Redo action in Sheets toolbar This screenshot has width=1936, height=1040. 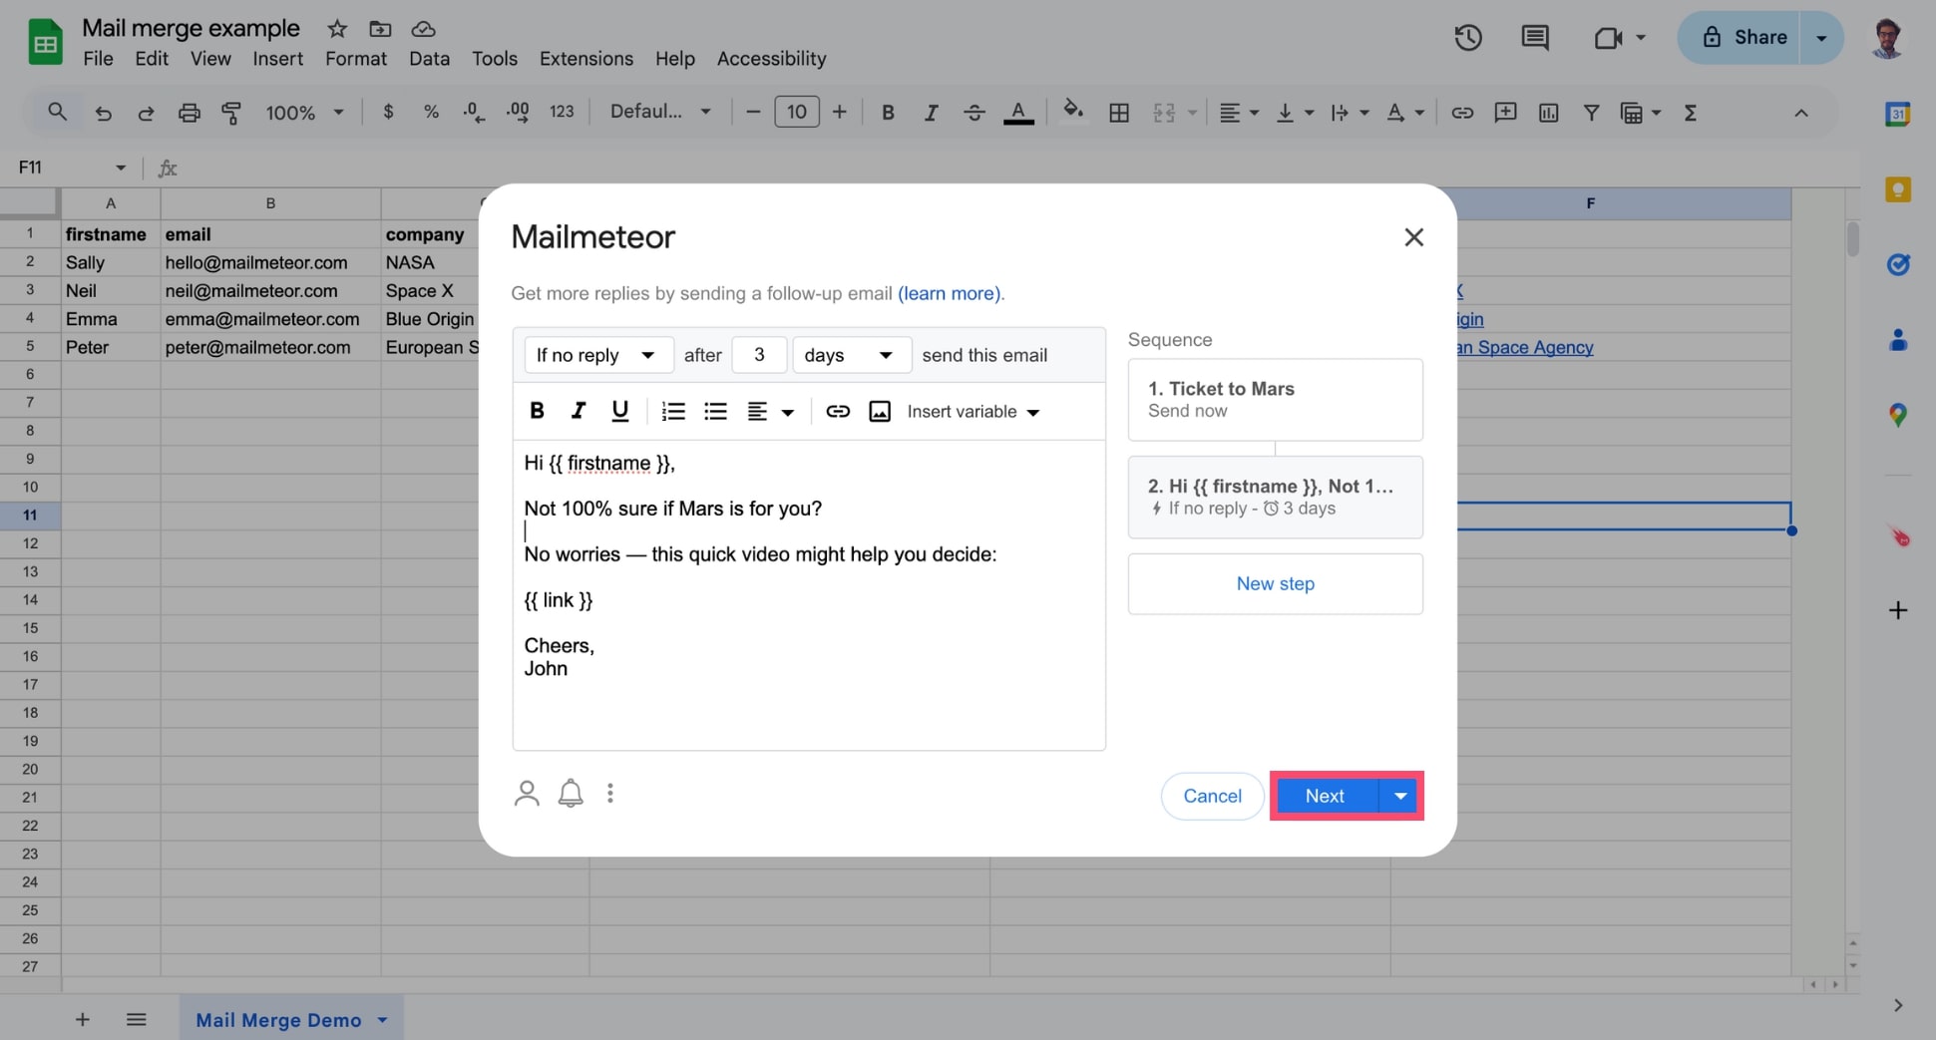coord(146,113)
